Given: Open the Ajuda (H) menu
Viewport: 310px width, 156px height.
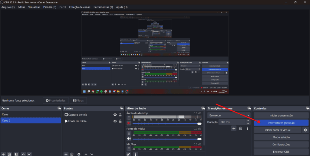Looking at the screenshot, I should coord(122,7).
